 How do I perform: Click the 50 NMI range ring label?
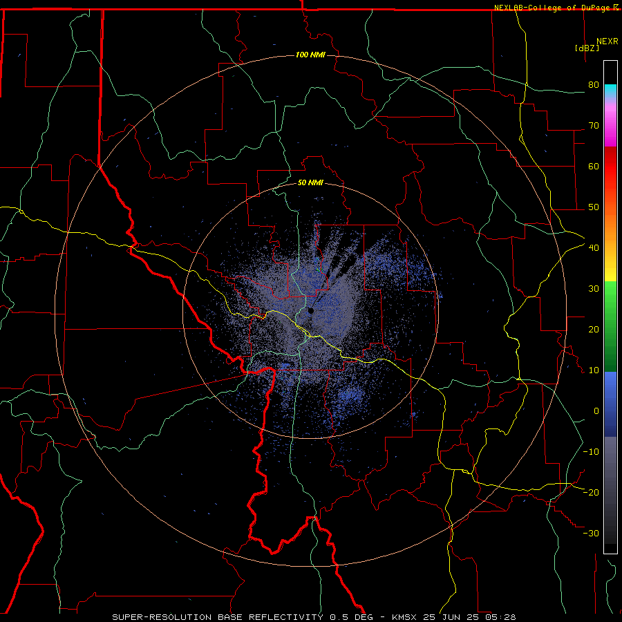[310, 182]
